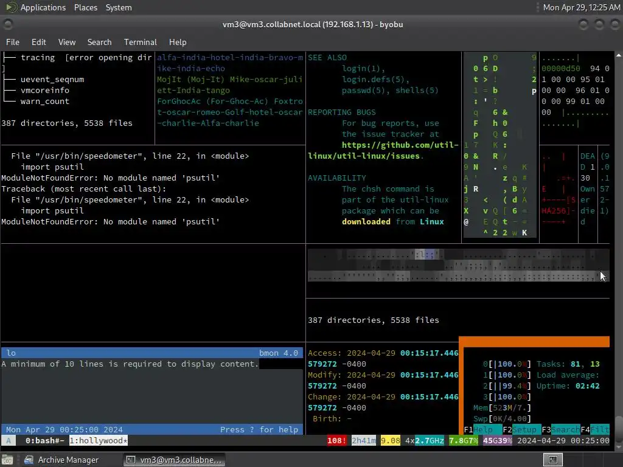The image size is (623, 467).
Task: Click the 45G39% disk status entry
Action: (498, 441)
